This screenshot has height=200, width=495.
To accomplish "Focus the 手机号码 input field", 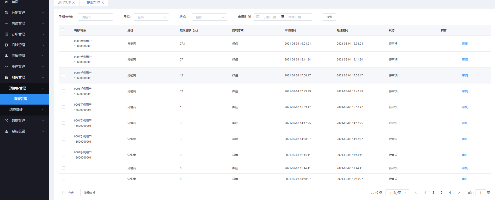I will pyautogui.click(x=95, y=17).
